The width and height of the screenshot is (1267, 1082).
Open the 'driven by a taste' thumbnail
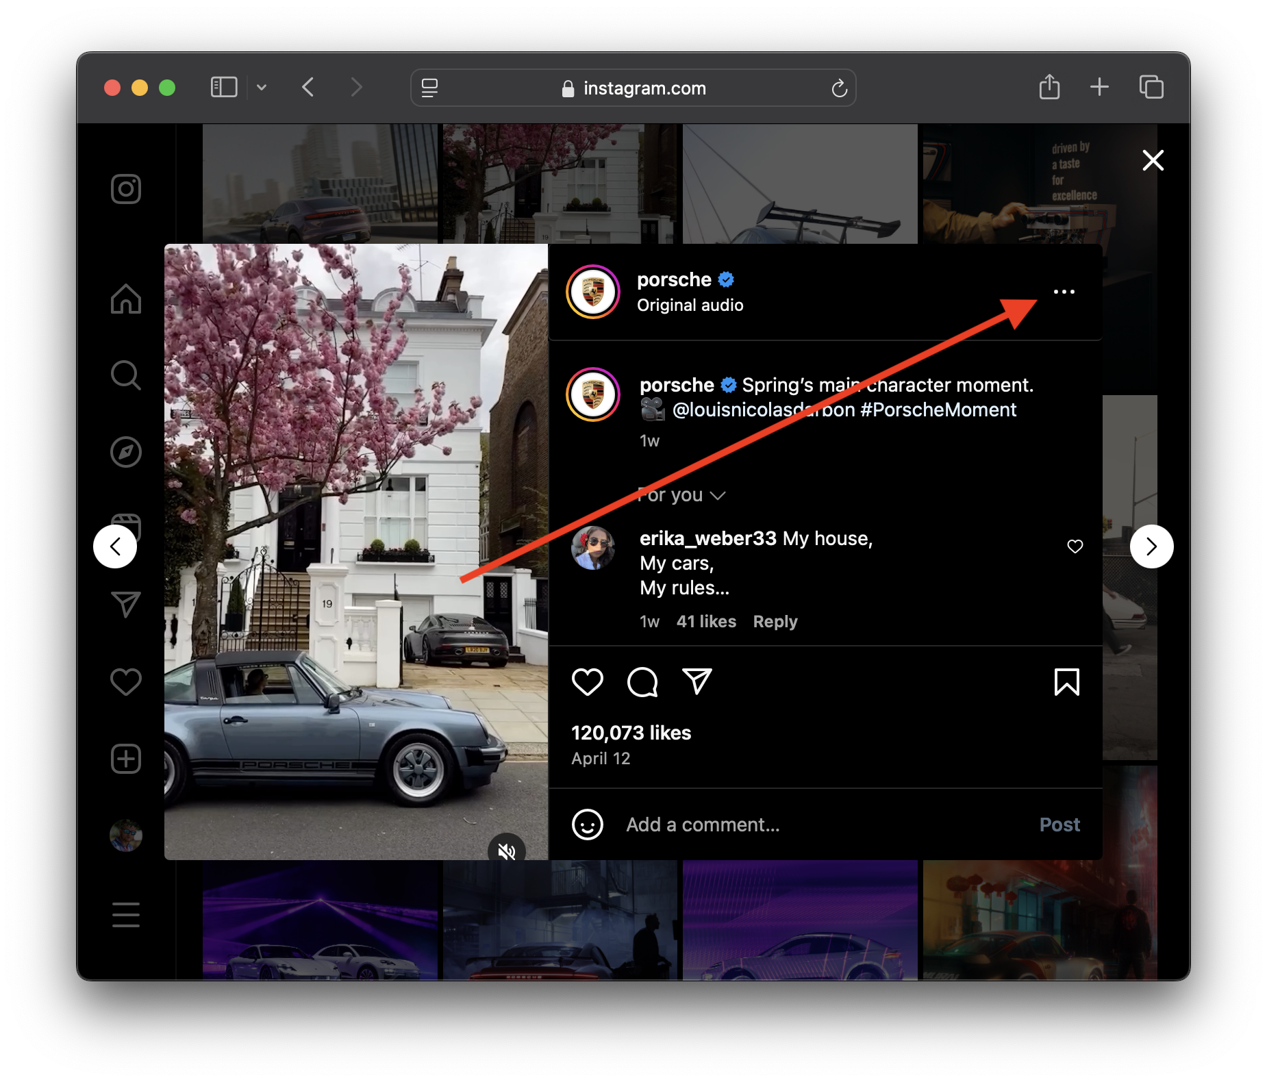tap(1040, 184)
